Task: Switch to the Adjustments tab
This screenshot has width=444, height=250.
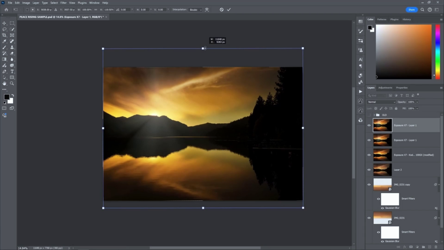Action: click(x=385, y=88)
